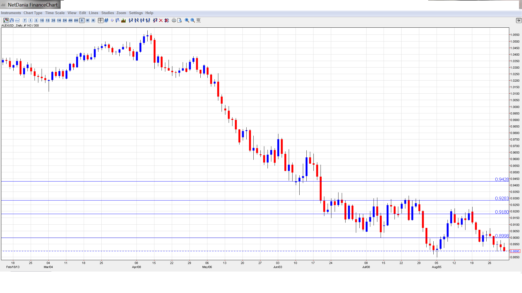Select candlestick chart type icon
Image resolution: width=522 pixels, height=293 pixels.
click(6, 20)
